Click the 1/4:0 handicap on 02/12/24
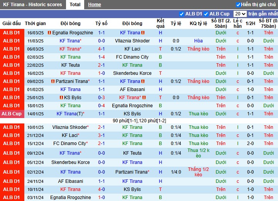This screenshot has height=201, width=278. tap(176, 172)
